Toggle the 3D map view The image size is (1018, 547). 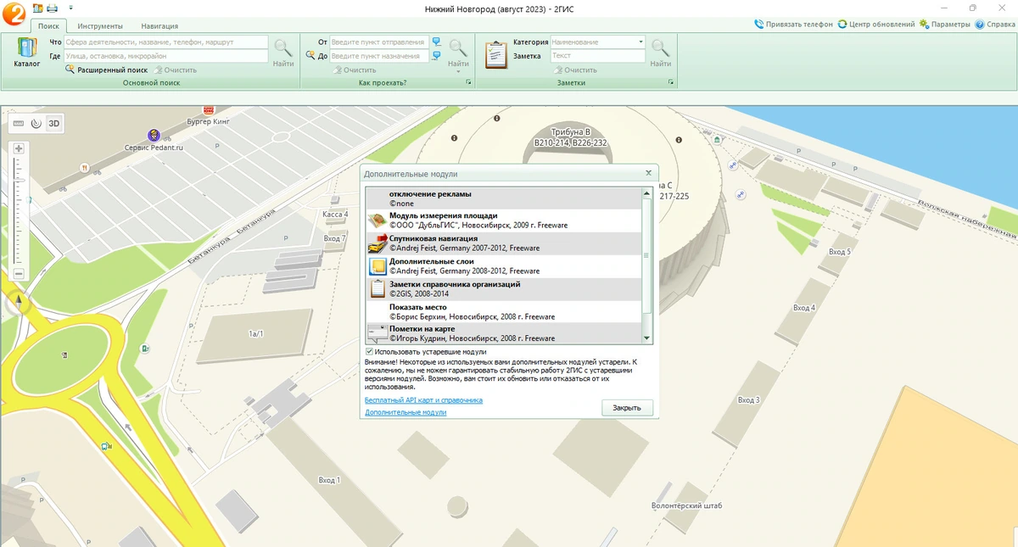click(x=54, y=123)
